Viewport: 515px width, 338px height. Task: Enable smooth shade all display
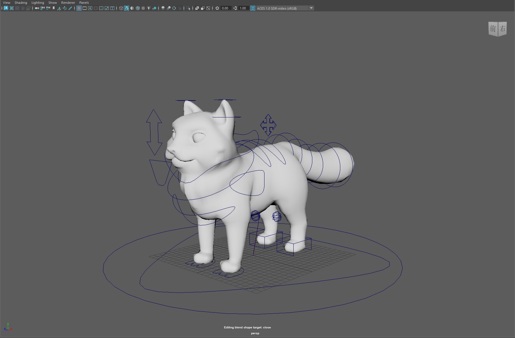[x=127, y=8]
